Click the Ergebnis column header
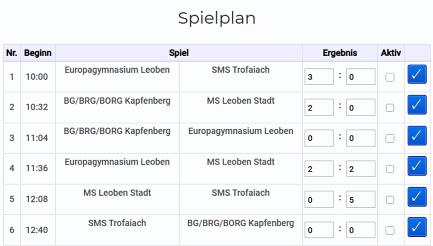Image resolution: width=433 pixels, height=246 pixels. pos(340,53)
